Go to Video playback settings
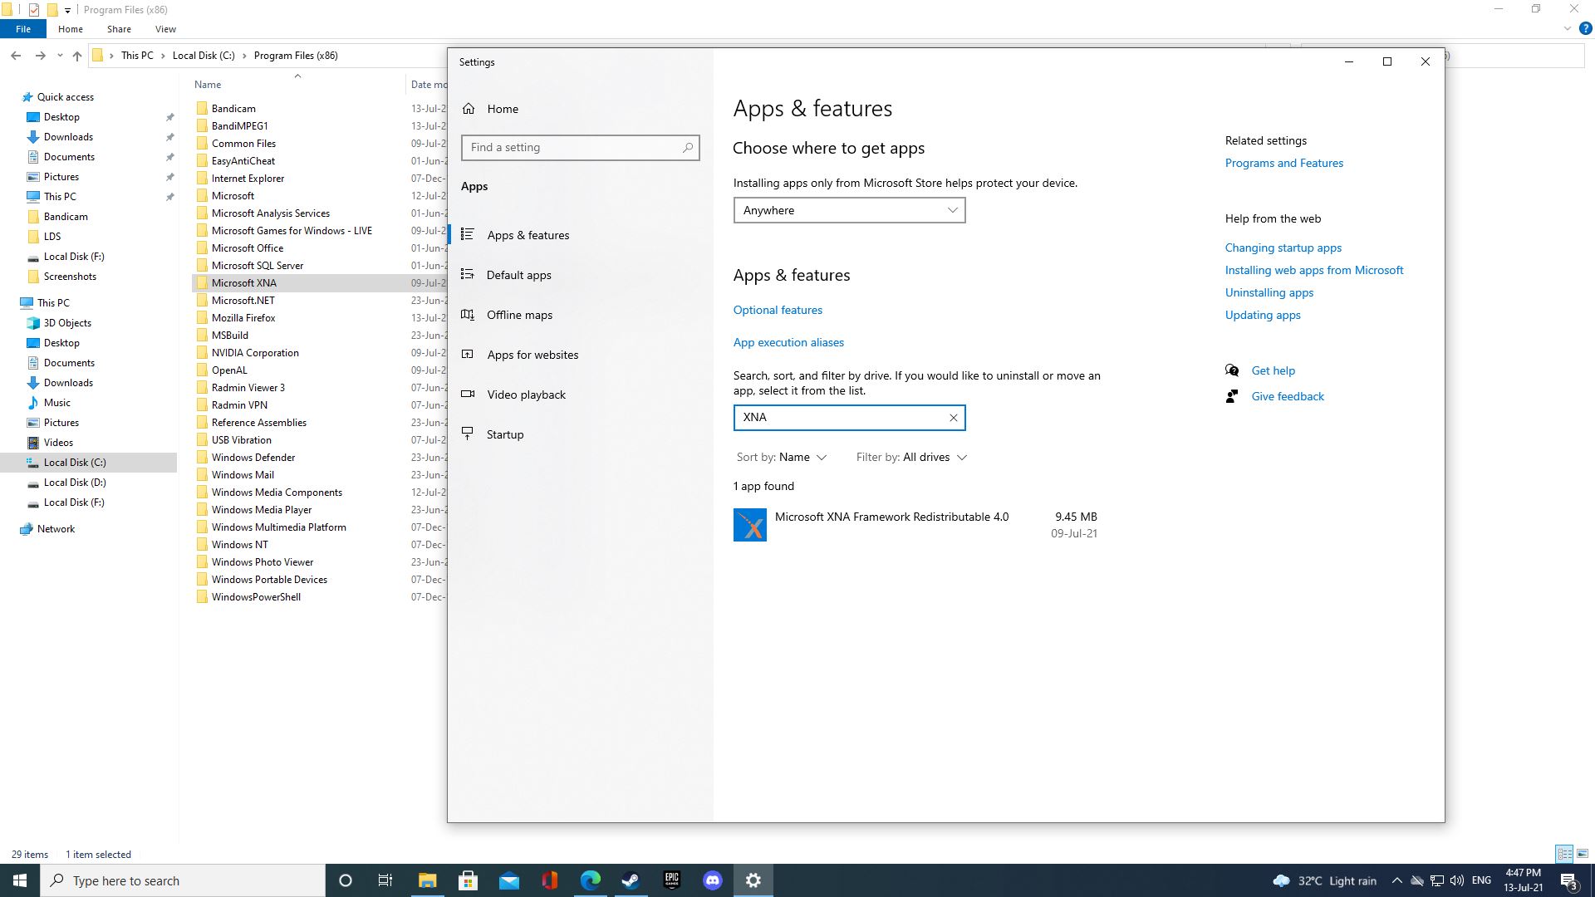The width and height of the screenshot is (1595, 897). [525, 395]
